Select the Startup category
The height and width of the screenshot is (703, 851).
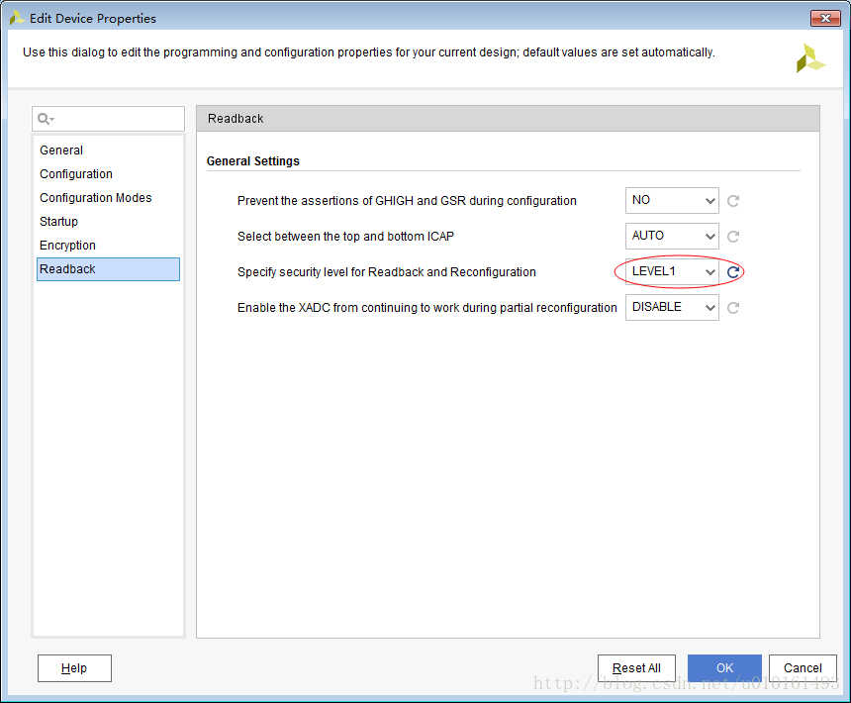coord(58,222)
